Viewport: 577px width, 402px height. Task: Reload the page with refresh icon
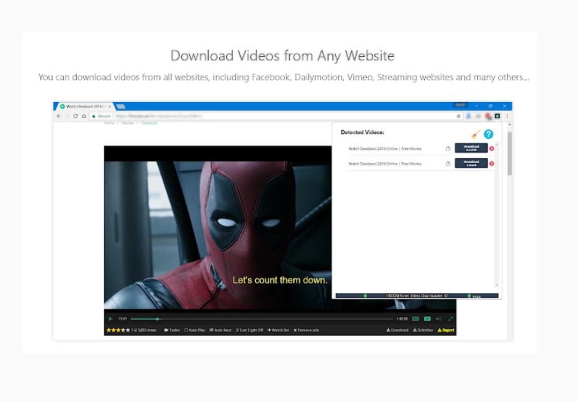76,116
